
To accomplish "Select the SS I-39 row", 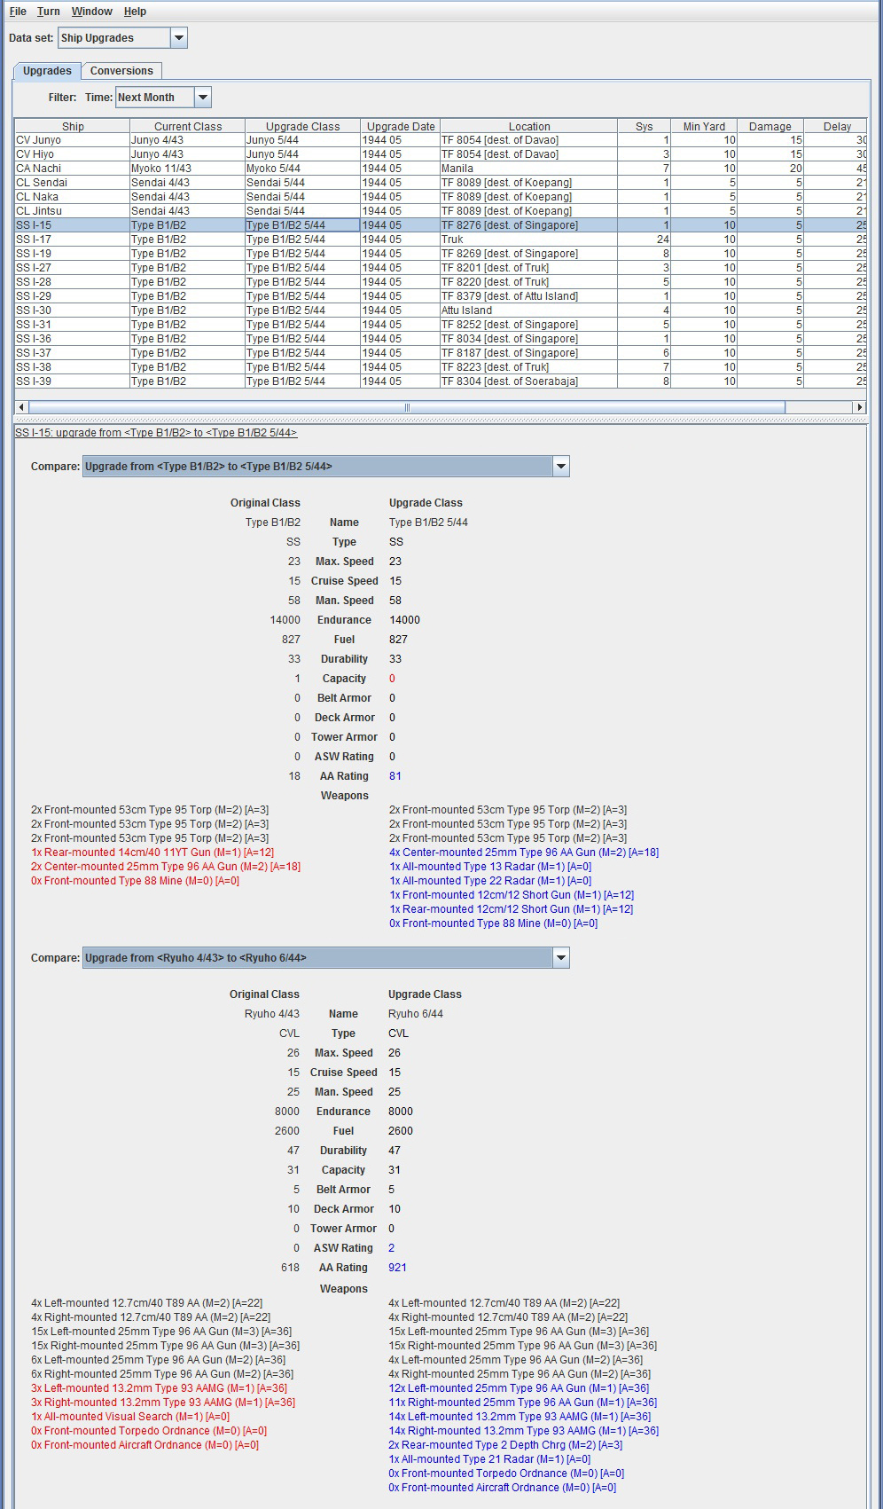I will (x=441, y=381).
